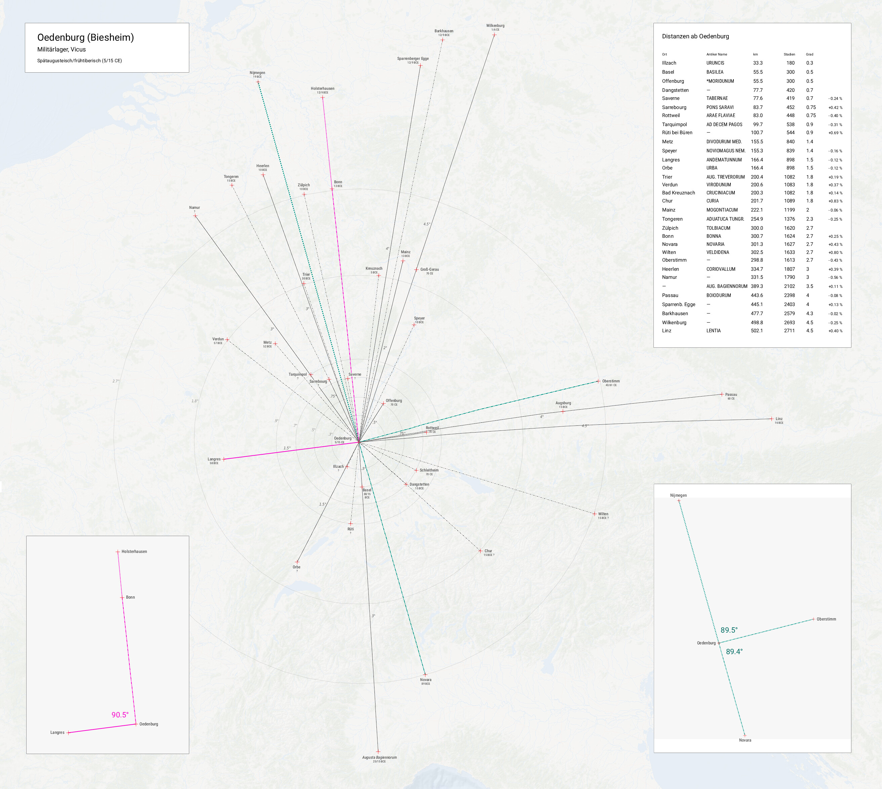
Task: Click the Augsburg red cross marker
Action: pos(563,411)
